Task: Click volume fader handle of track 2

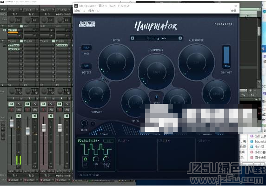Action: coord(27,131)
